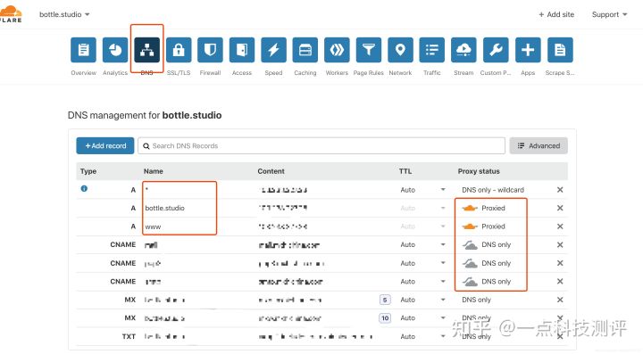This screenshot has width=643, height=354.
Task: Click the bottle.studio name cell
Action: 165,208
